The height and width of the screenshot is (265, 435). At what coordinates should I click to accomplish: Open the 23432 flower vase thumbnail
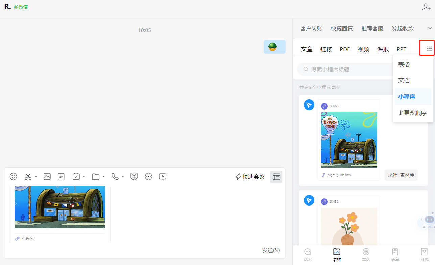(x=349, y=226)
